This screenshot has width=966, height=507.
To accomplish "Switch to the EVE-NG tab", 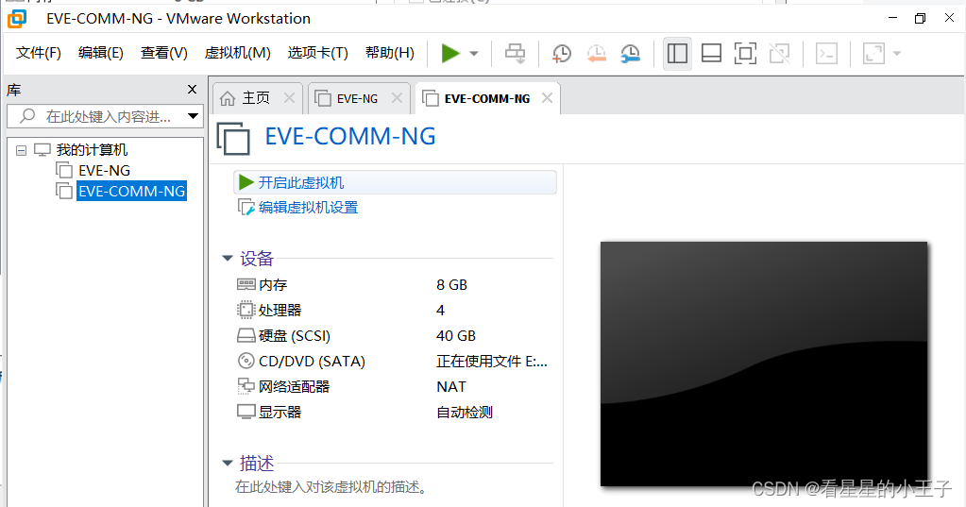I will point(357,98).
